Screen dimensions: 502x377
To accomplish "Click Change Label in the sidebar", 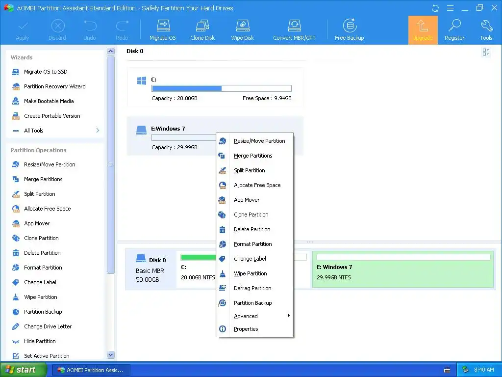I will pos(40,282).
